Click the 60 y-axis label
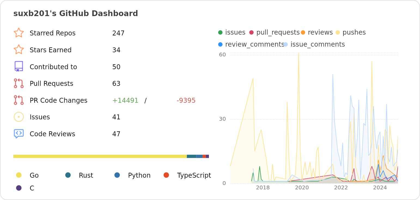This screenshot has height=200, width=420. [x=222, y=54]
